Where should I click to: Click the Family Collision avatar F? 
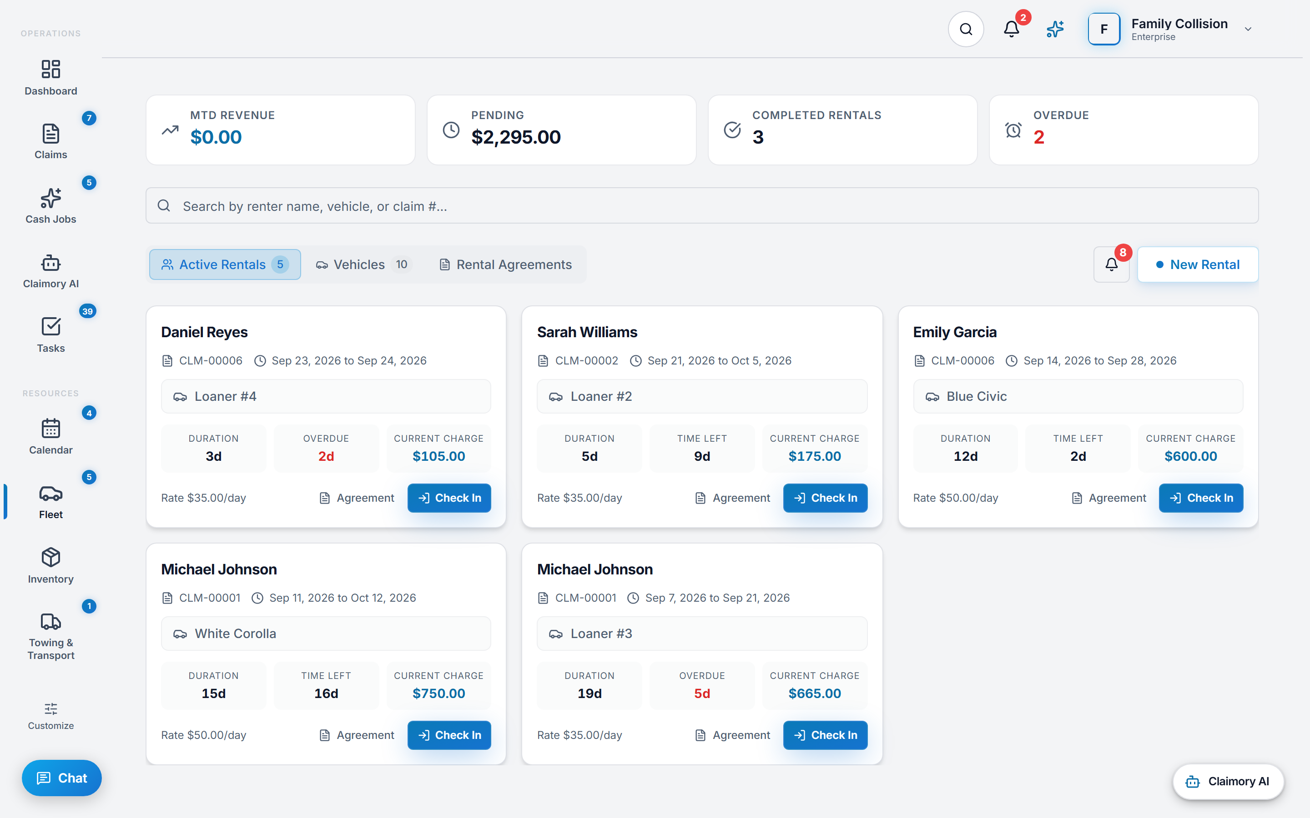pos(1104,29)
